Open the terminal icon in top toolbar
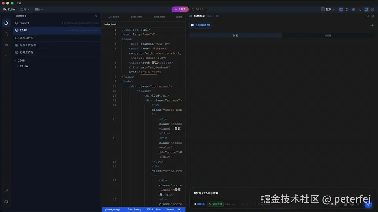 359,9
